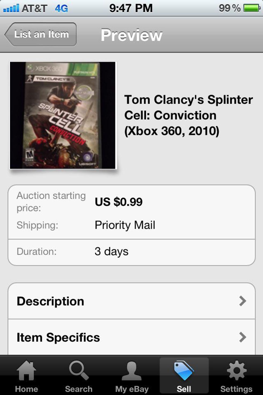The image size is (263, 395).
Task: Tap the AT&T signal strength bars
Action: coord(11,8)
